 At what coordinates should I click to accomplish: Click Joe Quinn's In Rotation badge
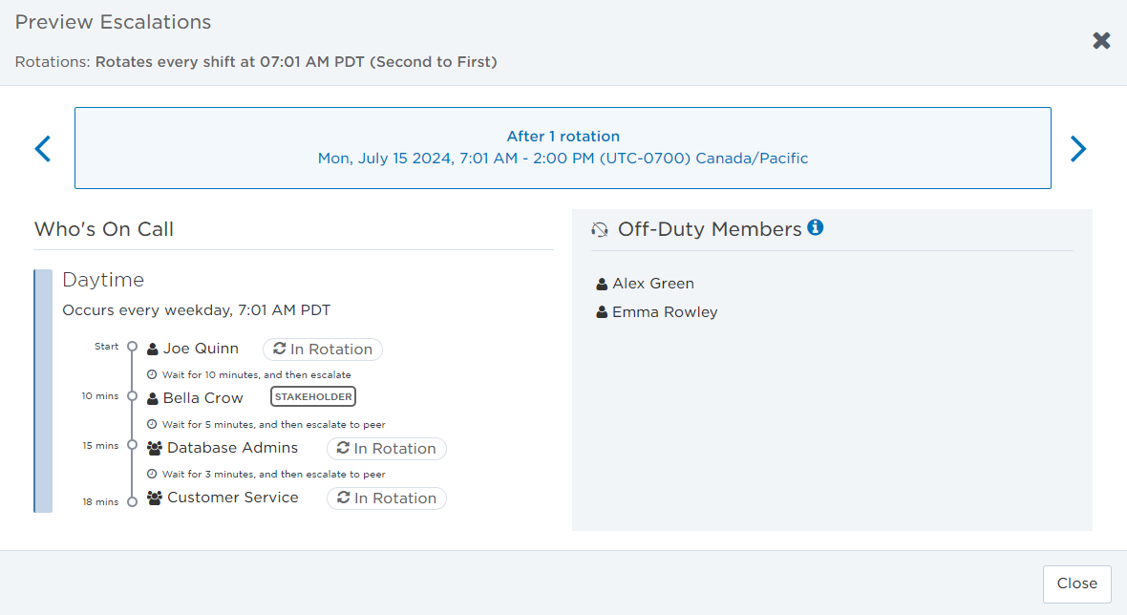click(x=323, y=350)
